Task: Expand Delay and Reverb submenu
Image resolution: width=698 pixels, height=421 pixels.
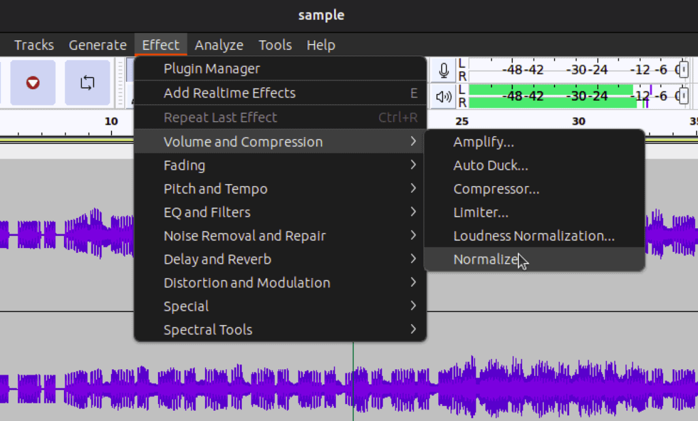Action: coord(280,260)
